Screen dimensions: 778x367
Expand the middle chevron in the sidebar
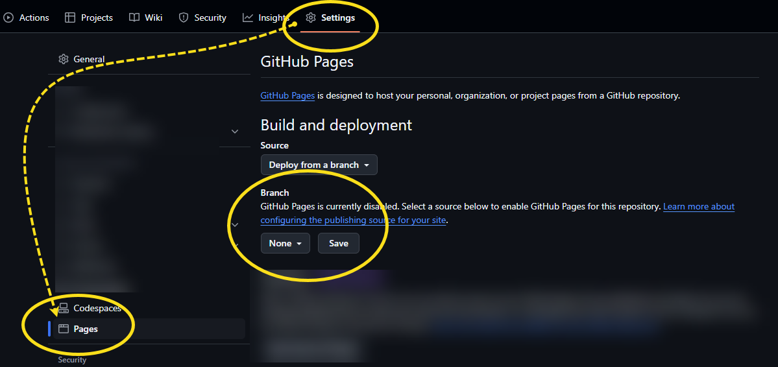click(235, 224)
